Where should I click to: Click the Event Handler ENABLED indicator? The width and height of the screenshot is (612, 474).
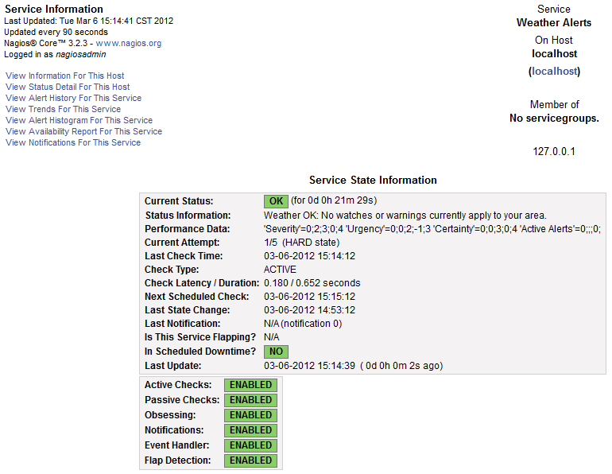click(x=250, y=445)
